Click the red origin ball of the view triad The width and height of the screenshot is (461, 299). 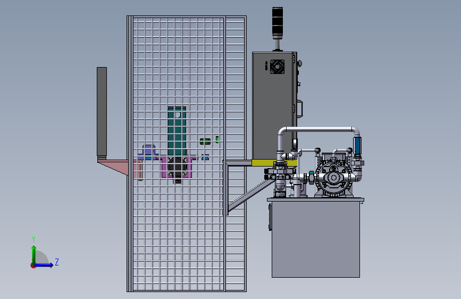click(x=33, y=265)
